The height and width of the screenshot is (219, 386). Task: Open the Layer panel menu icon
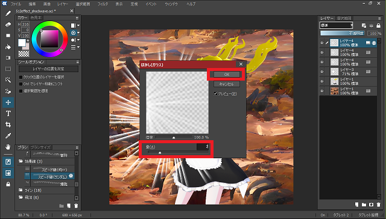coord(379,19)
